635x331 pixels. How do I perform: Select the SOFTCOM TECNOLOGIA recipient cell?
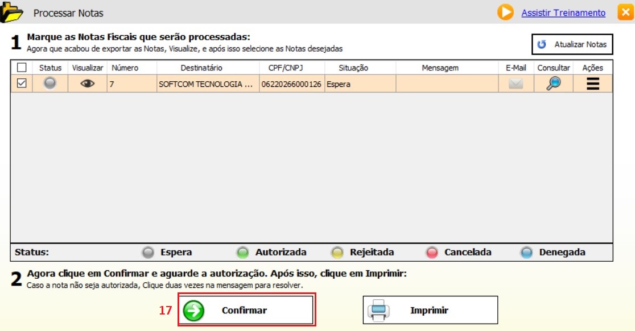click(x=205, y=84)
